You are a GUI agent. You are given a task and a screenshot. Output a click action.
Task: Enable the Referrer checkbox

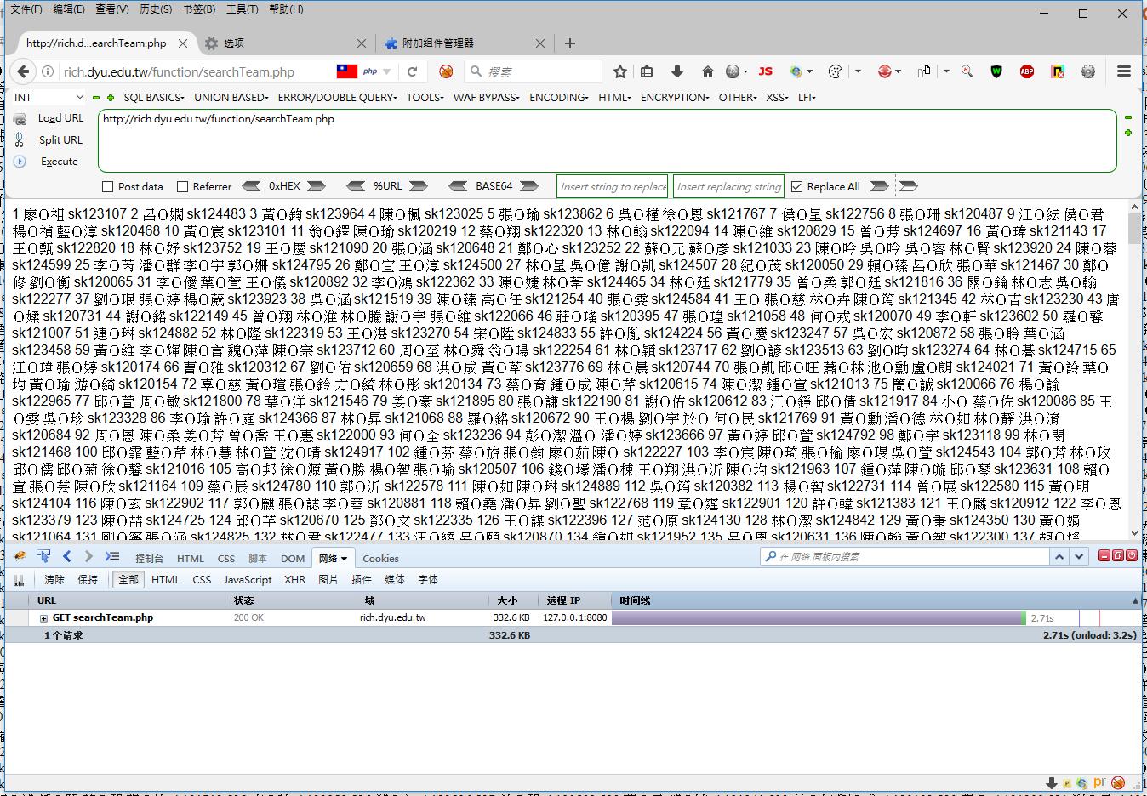(182, 186)
